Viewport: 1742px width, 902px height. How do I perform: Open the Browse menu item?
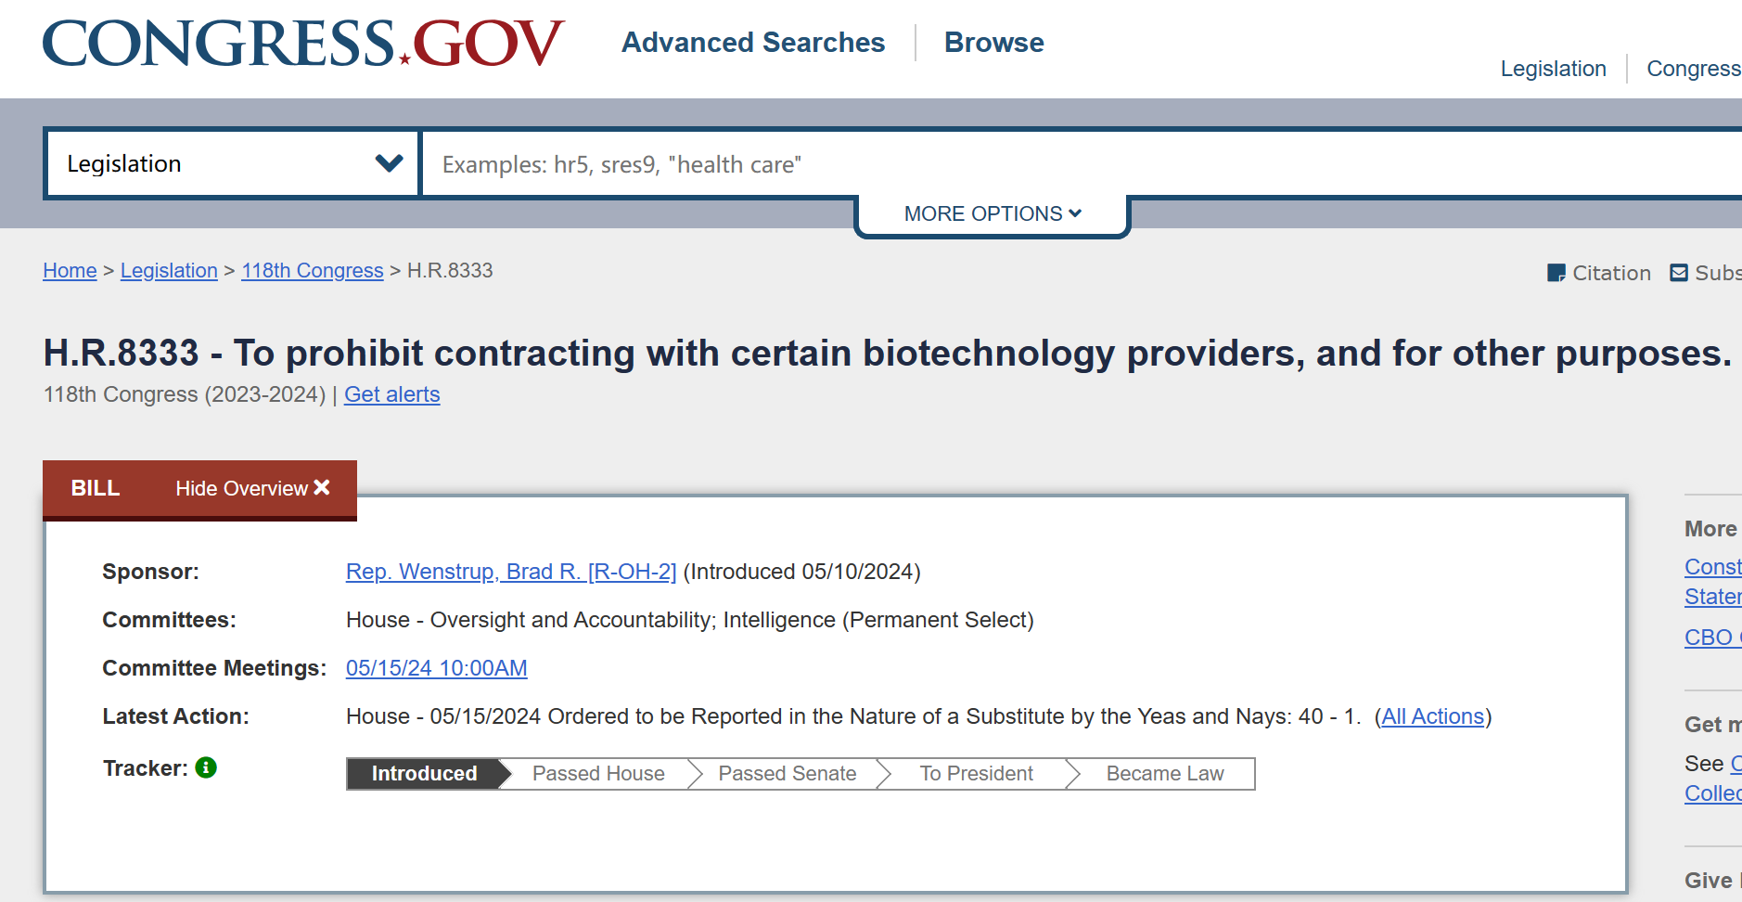993,43
